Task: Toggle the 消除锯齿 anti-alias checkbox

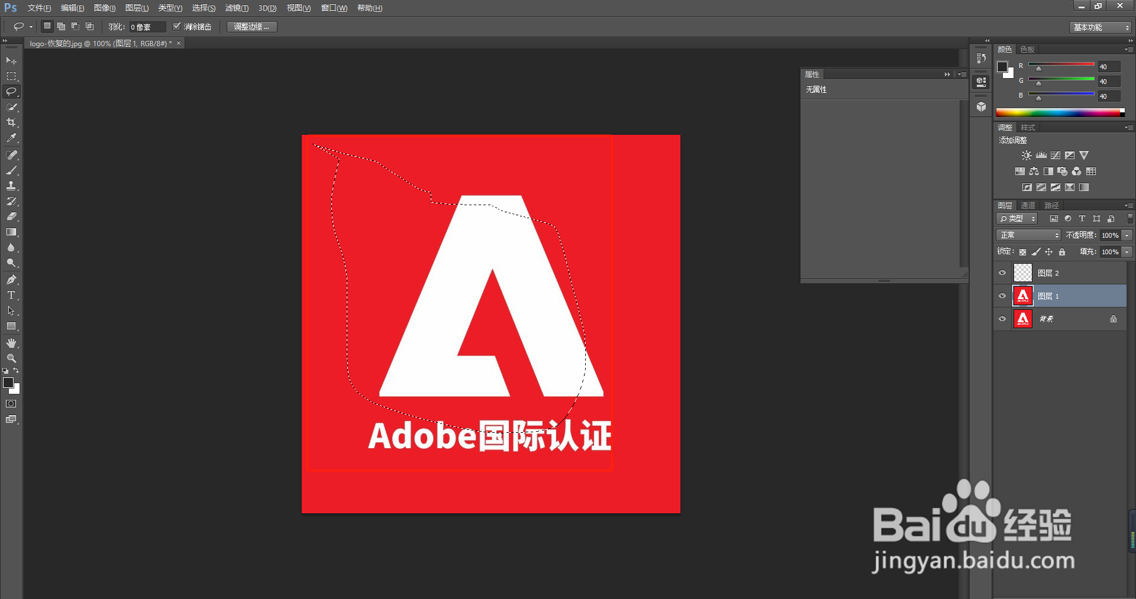Action: coord(176,27)
